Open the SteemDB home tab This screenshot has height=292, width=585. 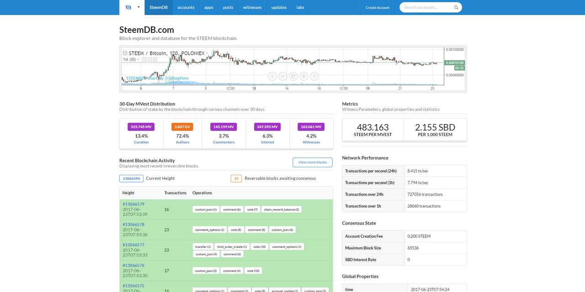coord(158,7)
